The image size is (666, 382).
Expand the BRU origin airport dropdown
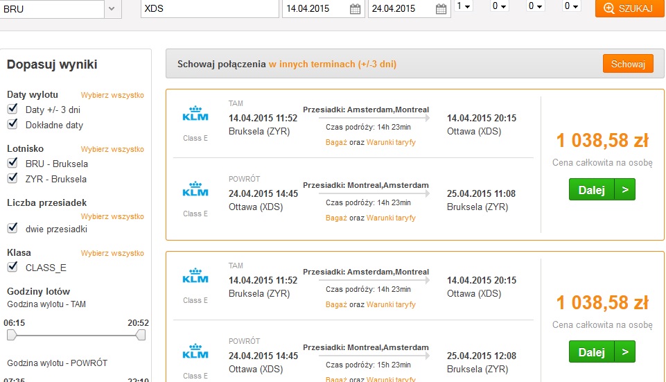tap(112, 8)
